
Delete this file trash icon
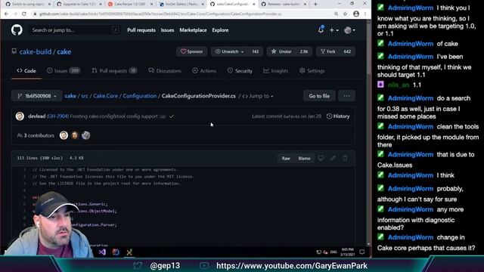tap(345, 158)
